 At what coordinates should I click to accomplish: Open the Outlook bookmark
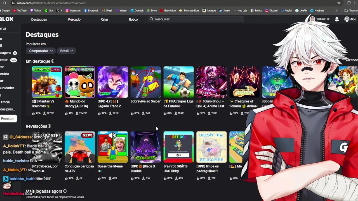coord(136,11)
